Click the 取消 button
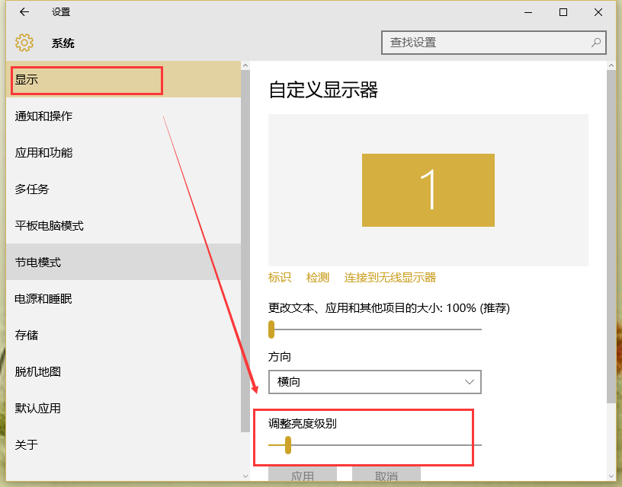 tap(386, 474)
